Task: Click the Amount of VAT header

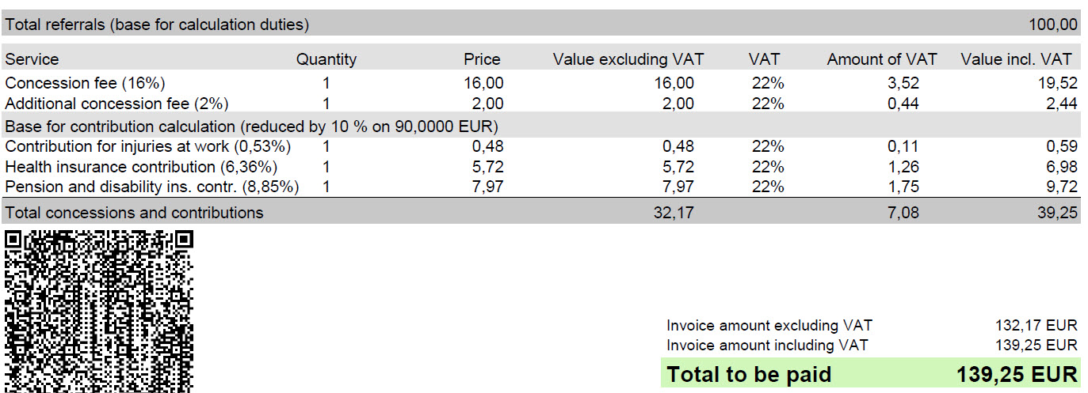Action: 882,59
